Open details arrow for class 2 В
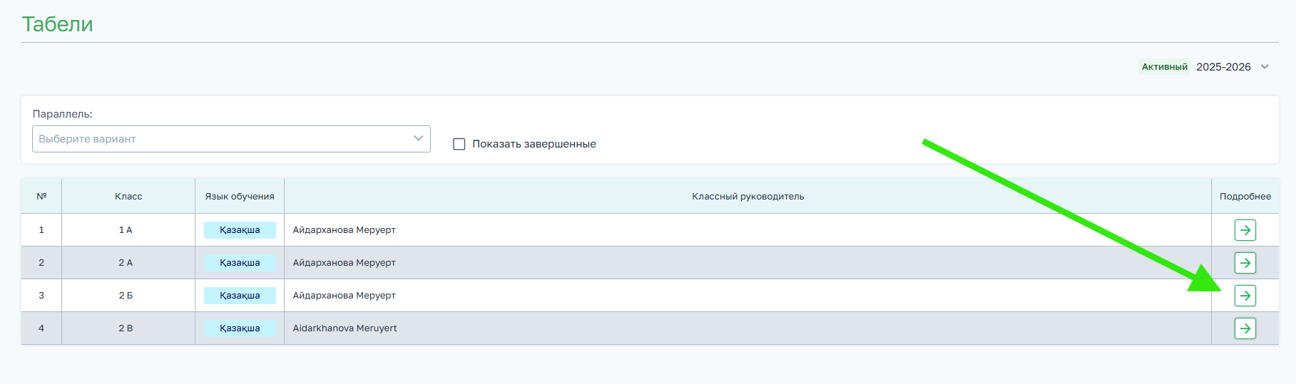 [1245, 328]
